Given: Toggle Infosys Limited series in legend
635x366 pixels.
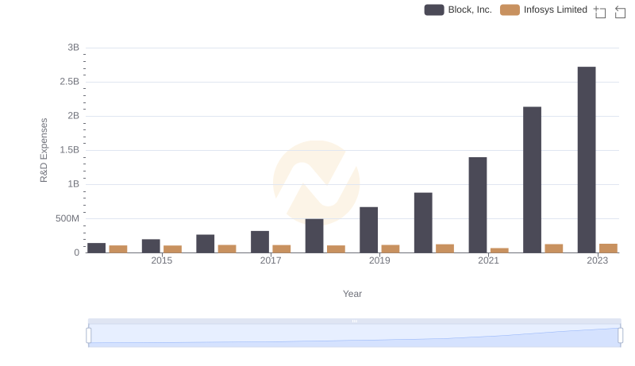Looking at the screenshot, I should coord(544,10).
